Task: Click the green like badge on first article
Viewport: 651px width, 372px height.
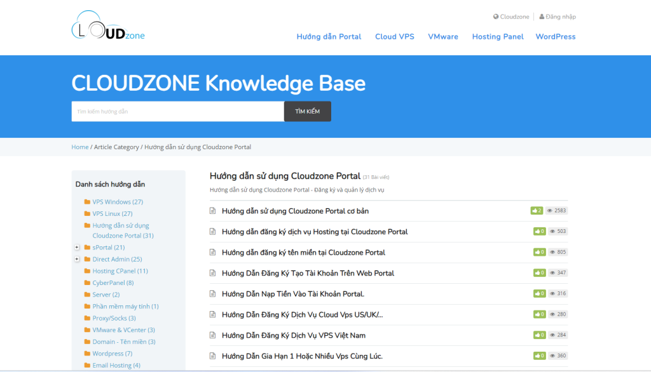Action: [x=537, y=211]
